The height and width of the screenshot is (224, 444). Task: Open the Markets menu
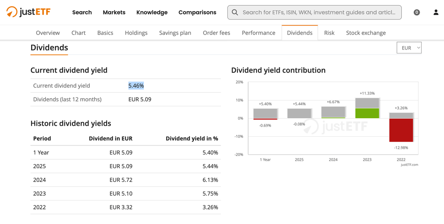tap(114, 12)
